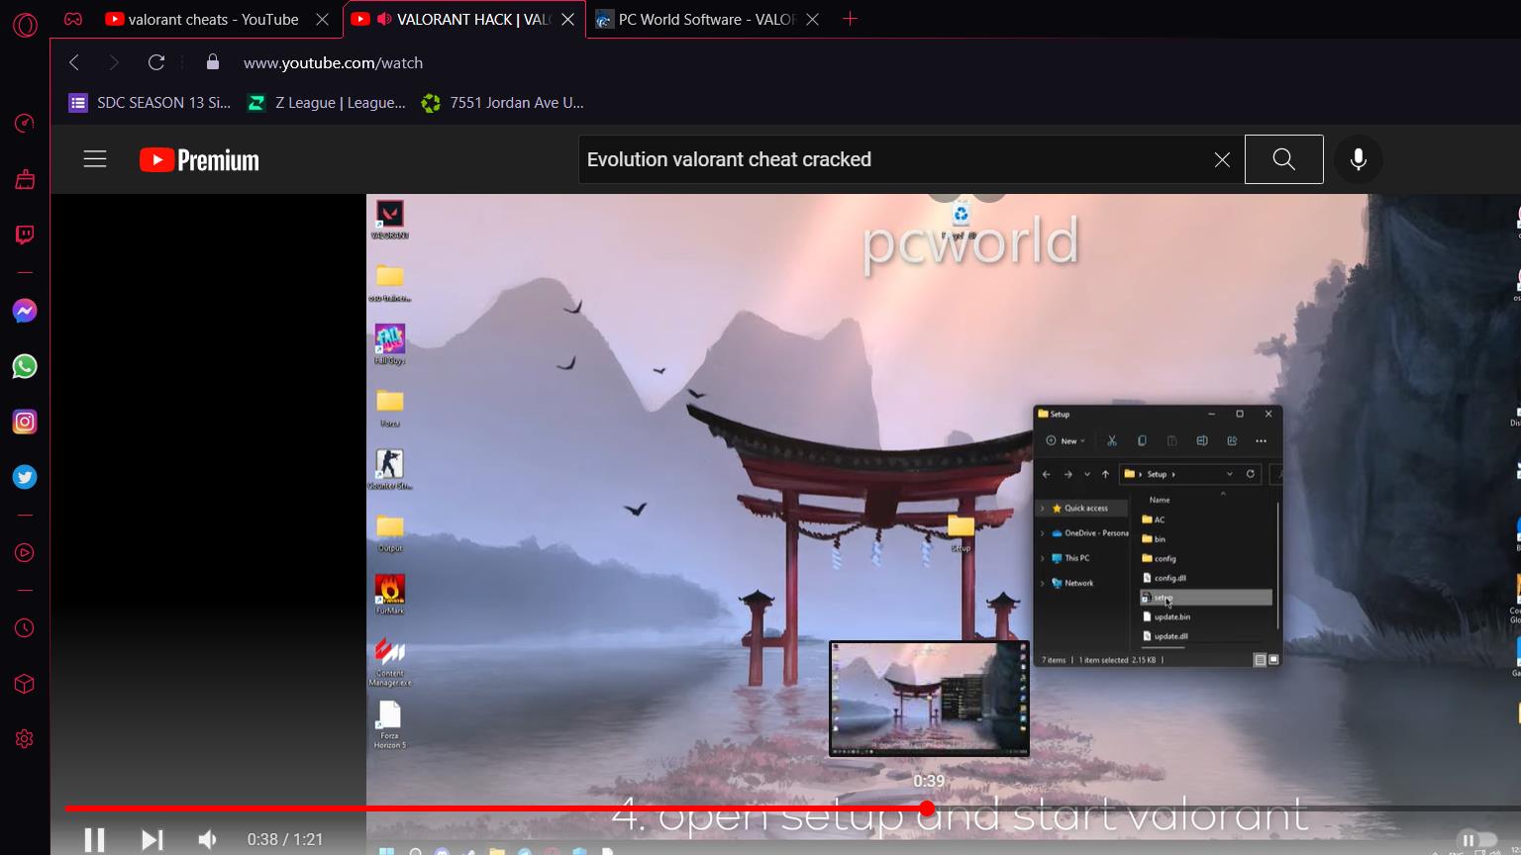Open WhatsApp in the Opera sidebar

coord(25,367)
